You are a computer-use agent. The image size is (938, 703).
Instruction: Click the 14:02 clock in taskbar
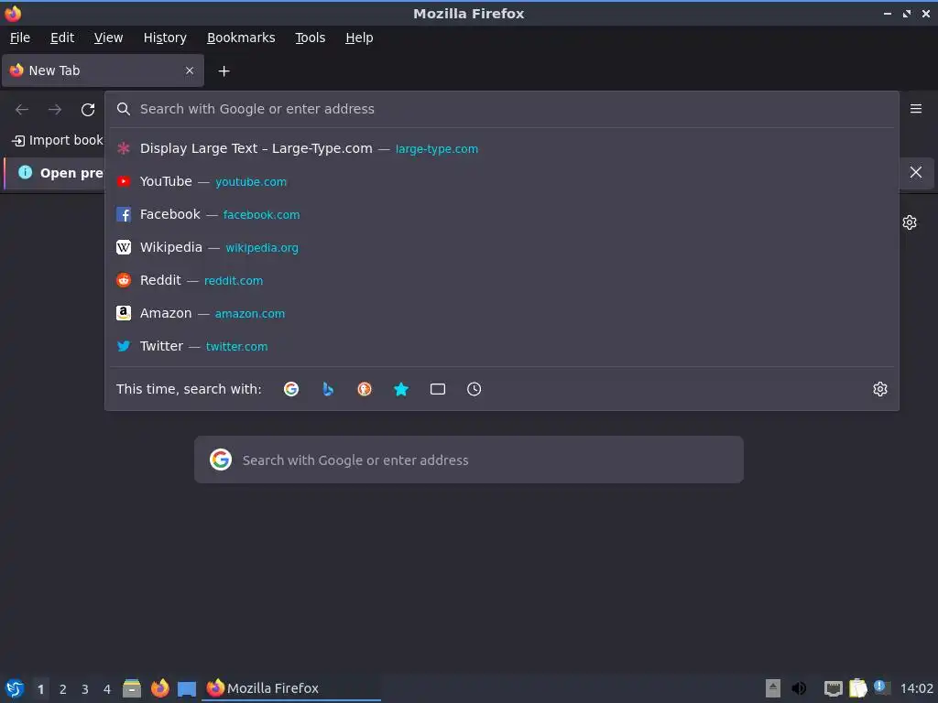click(916, 688)
